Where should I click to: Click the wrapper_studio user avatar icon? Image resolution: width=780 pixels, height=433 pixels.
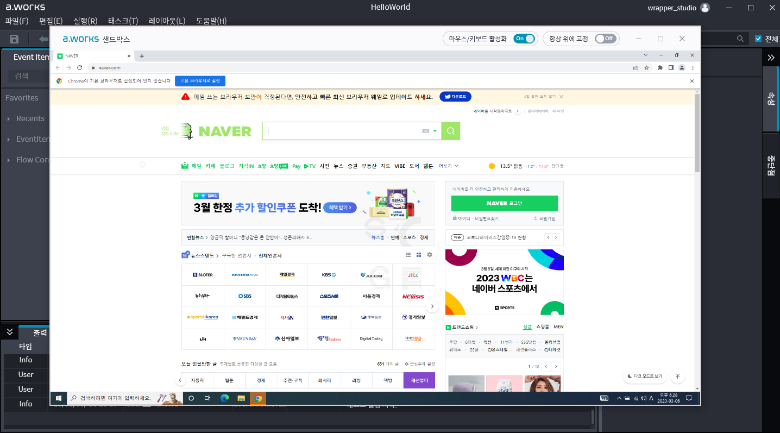(705, 8)
